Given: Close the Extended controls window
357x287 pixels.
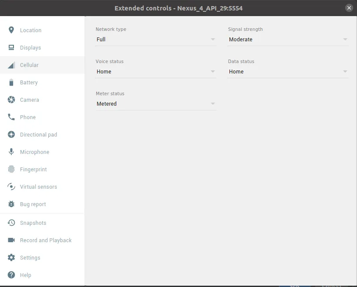Looking at the screenshot, I should point(349,8).
